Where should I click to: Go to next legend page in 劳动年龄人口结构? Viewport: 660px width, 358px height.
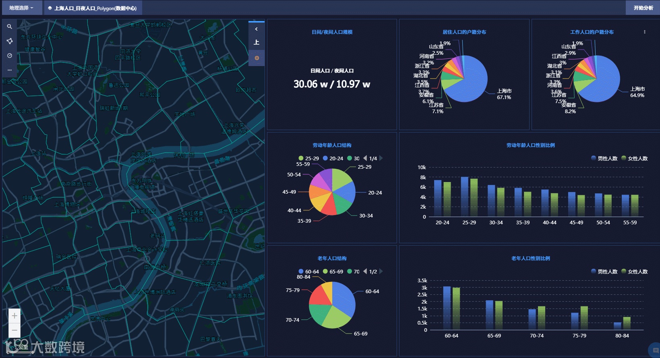(381, 158)
